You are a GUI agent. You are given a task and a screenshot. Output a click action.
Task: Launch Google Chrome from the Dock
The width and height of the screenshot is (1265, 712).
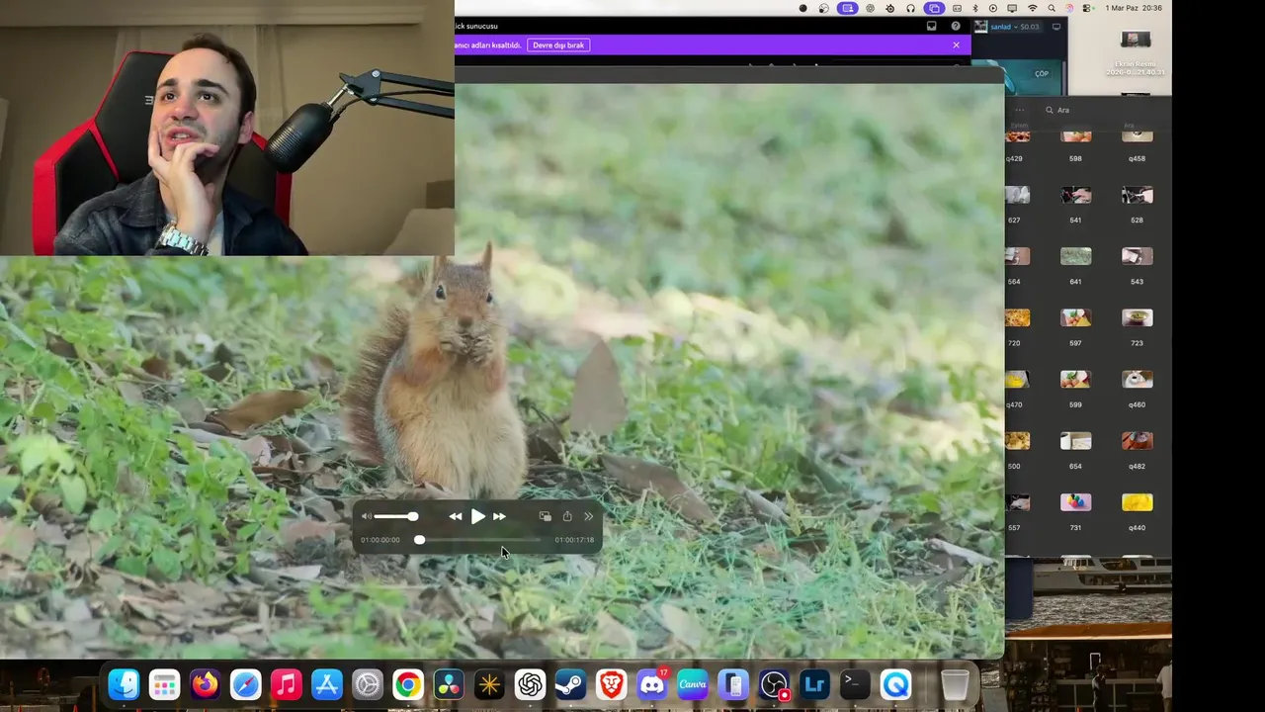pyautogui.click(x=407, y=684)
